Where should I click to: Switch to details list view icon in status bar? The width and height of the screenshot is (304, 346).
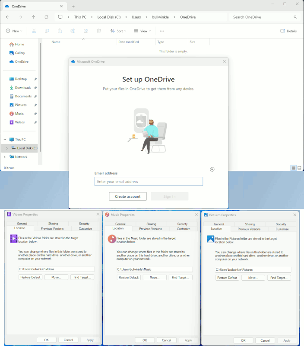(294, 168)
